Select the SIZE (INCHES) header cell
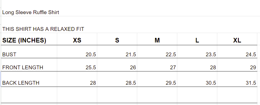The image size is (260, 105). pos(29,39)
